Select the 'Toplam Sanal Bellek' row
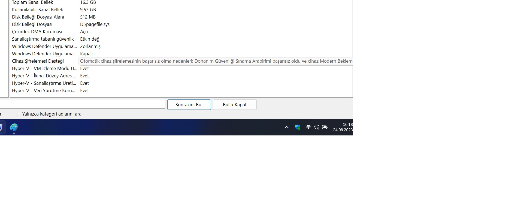 181,2
